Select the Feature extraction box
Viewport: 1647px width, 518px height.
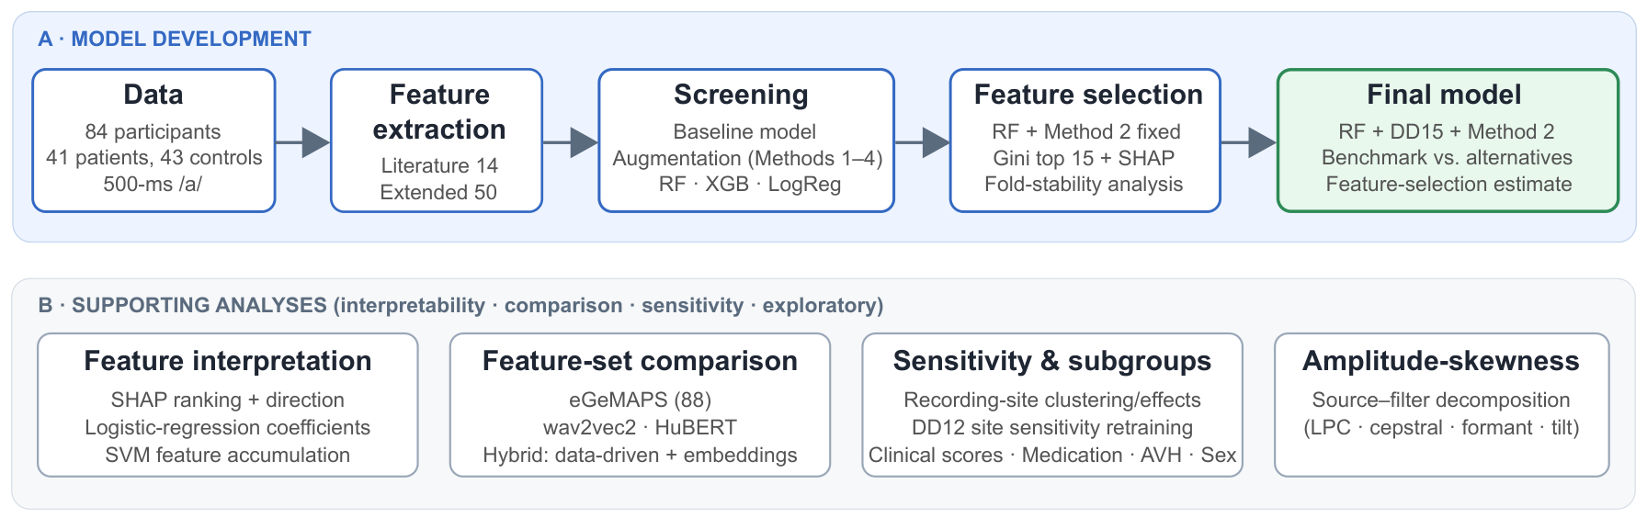coord(437,141)
